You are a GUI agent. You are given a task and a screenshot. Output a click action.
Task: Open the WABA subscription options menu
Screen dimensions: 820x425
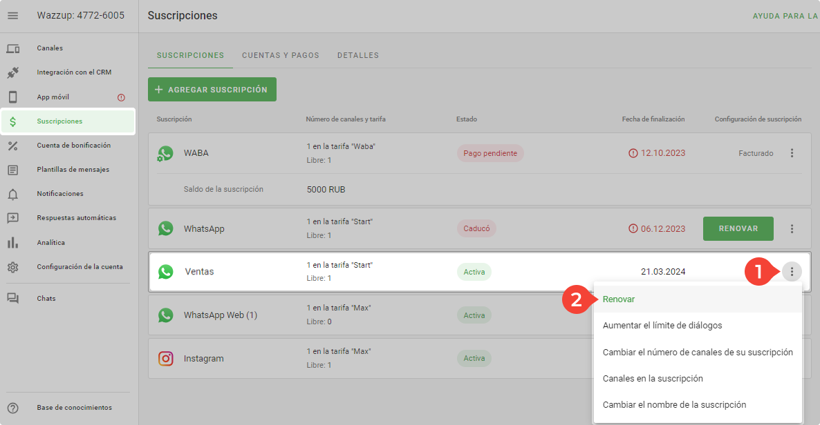pyautogui.click(x=792, y=153)
